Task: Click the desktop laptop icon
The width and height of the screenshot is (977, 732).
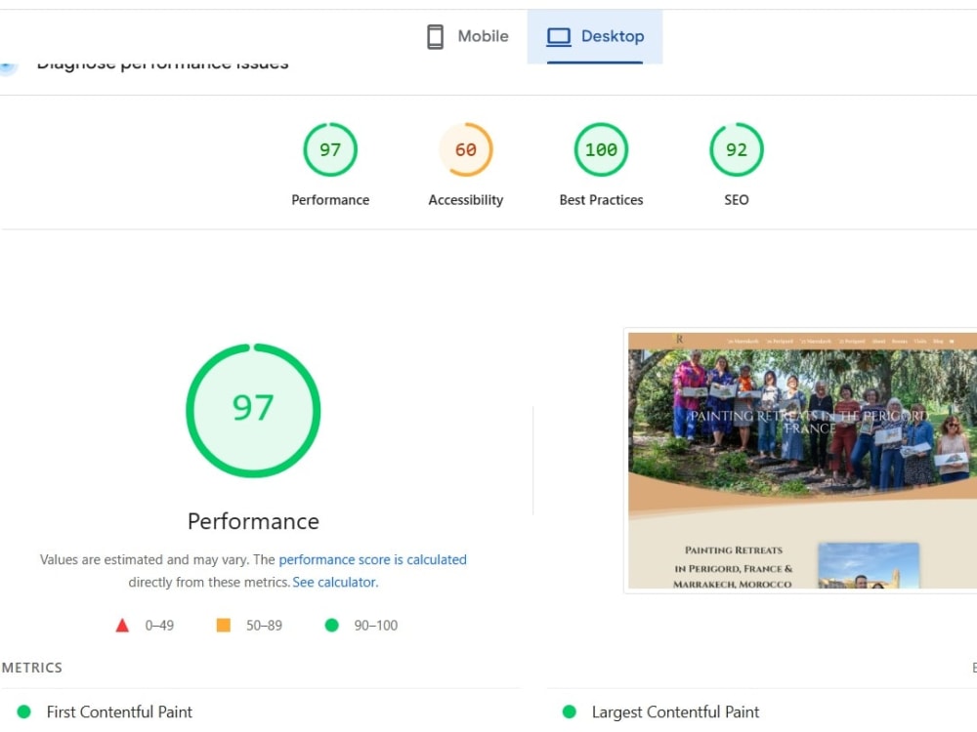Action: 558,37
